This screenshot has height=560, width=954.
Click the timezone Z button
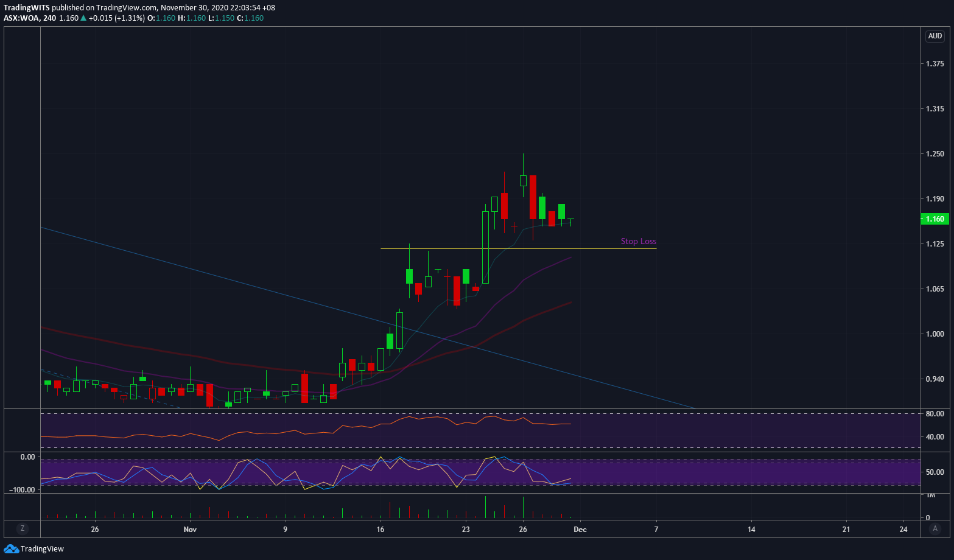(23, 529)
